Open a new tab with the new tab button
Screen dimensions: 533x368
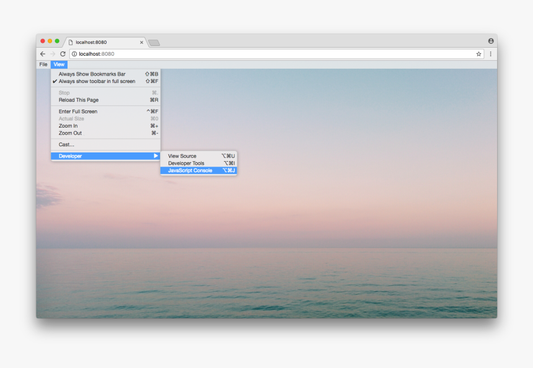153,42
